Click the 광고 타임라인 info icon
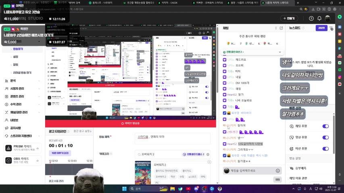The width and height of the screenshot is (344, 193). tap(68, 131)
